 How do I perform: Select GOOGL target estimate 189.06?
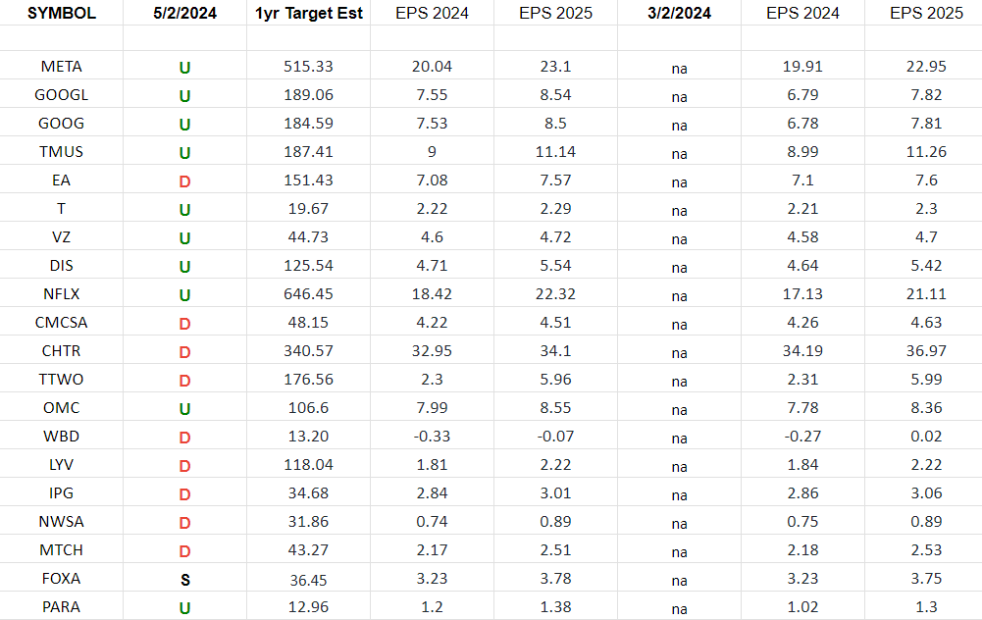(308, 95)
